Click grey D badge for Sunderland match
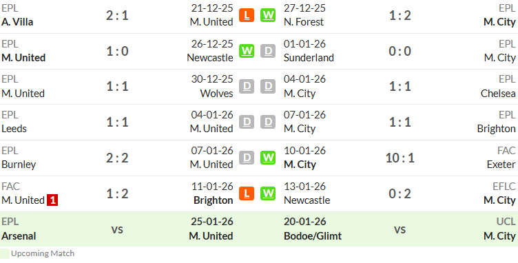Screen dimensions: 518x263 (x=267, y=51)
